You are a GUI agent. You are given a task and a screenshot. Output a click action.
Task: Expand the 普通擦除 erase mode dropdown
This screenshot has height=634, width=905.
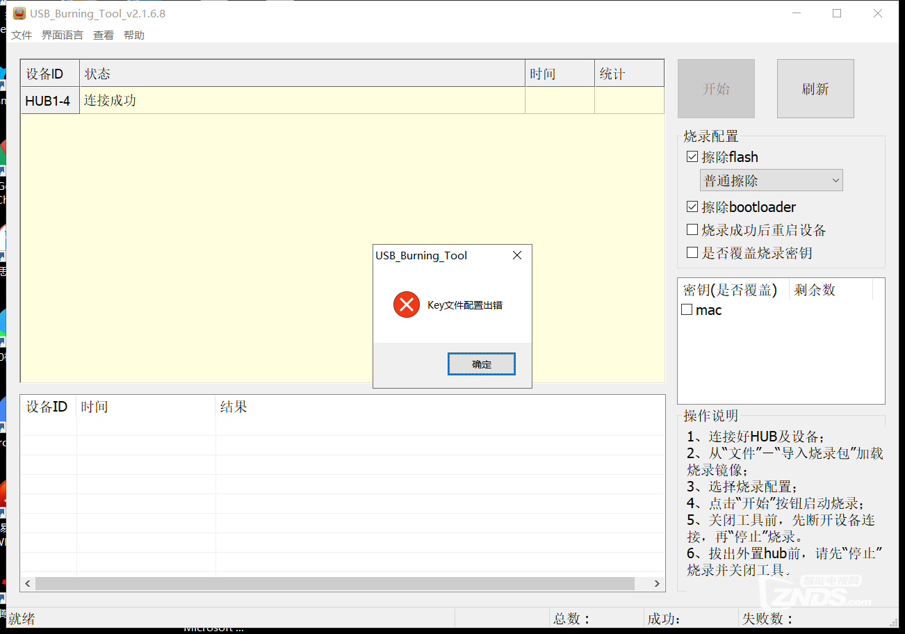click(771, 181)
